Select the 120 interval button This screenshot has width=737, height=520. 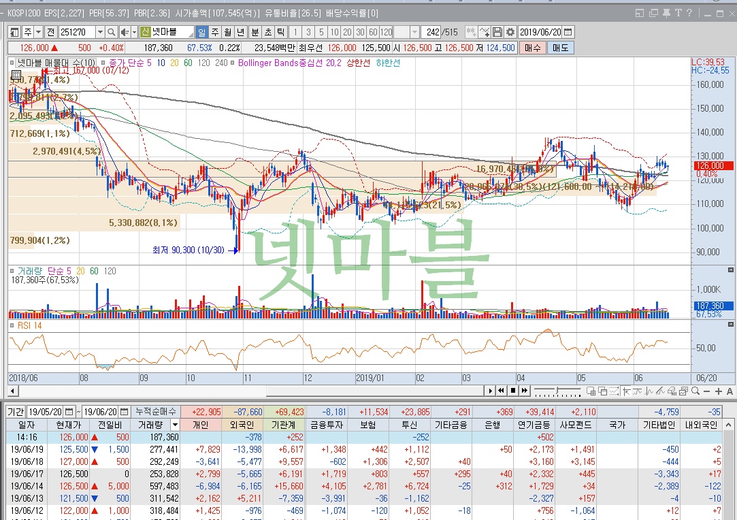(386, 32)
